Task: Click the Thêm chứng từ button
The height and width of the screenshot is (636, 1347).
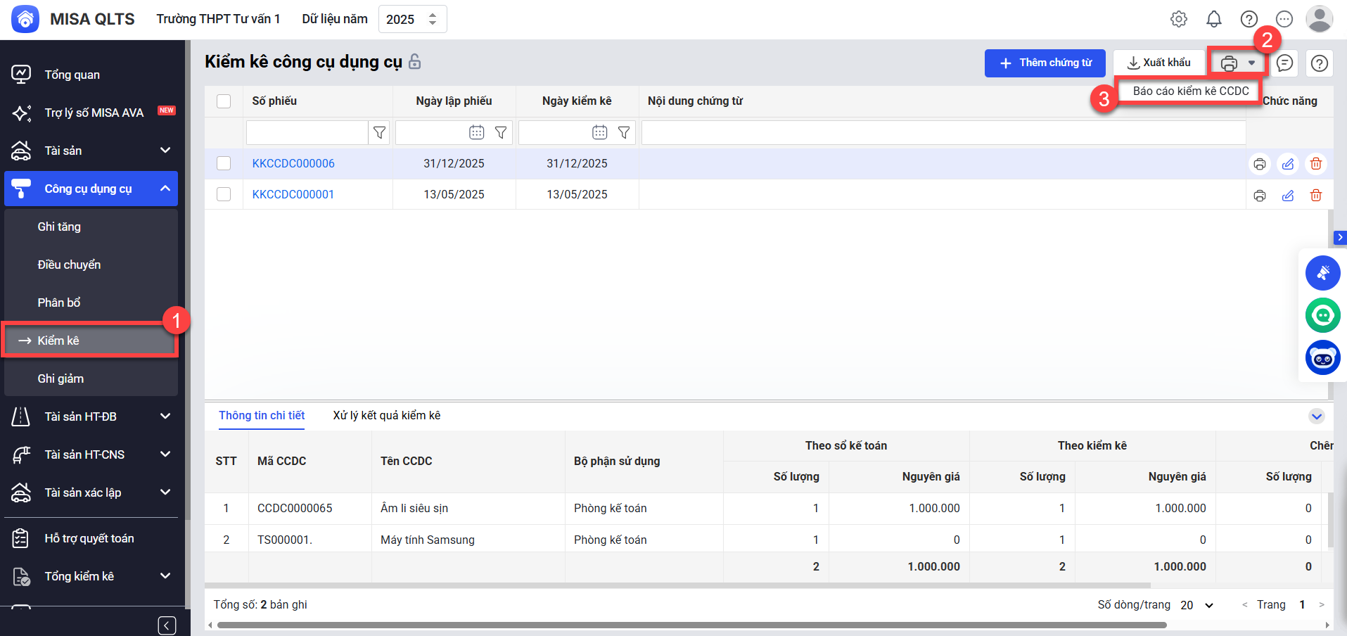Action: click(x=1045, y=63)
